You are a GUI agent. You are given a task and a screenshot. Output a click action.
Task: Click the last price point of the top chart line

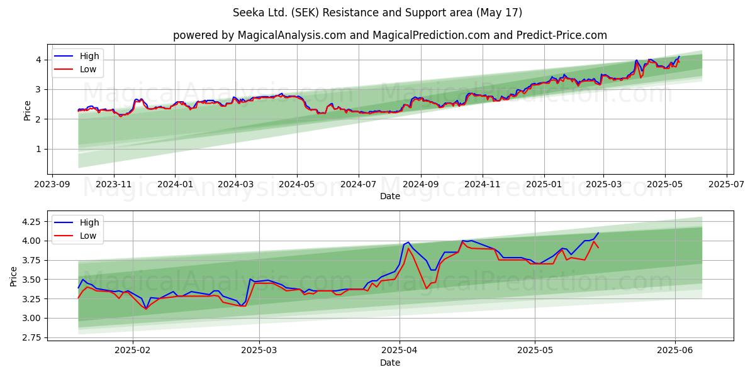click(x=679, y=57)
